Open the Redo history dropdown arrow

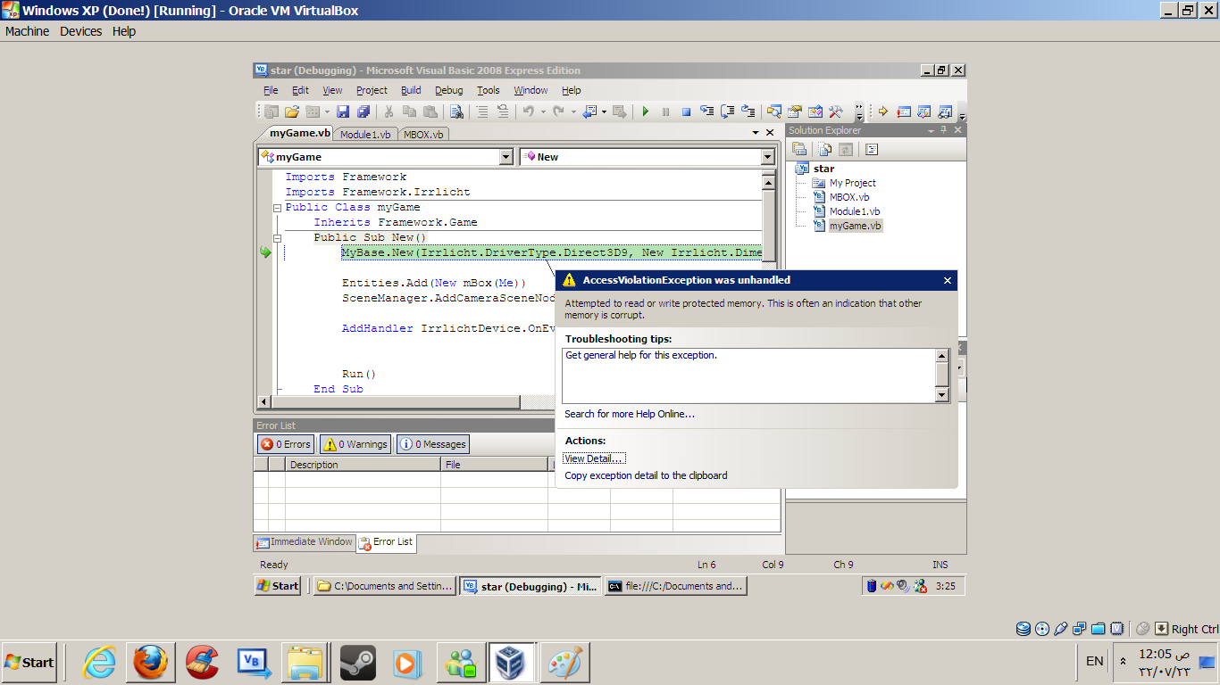tap(572, 111)
